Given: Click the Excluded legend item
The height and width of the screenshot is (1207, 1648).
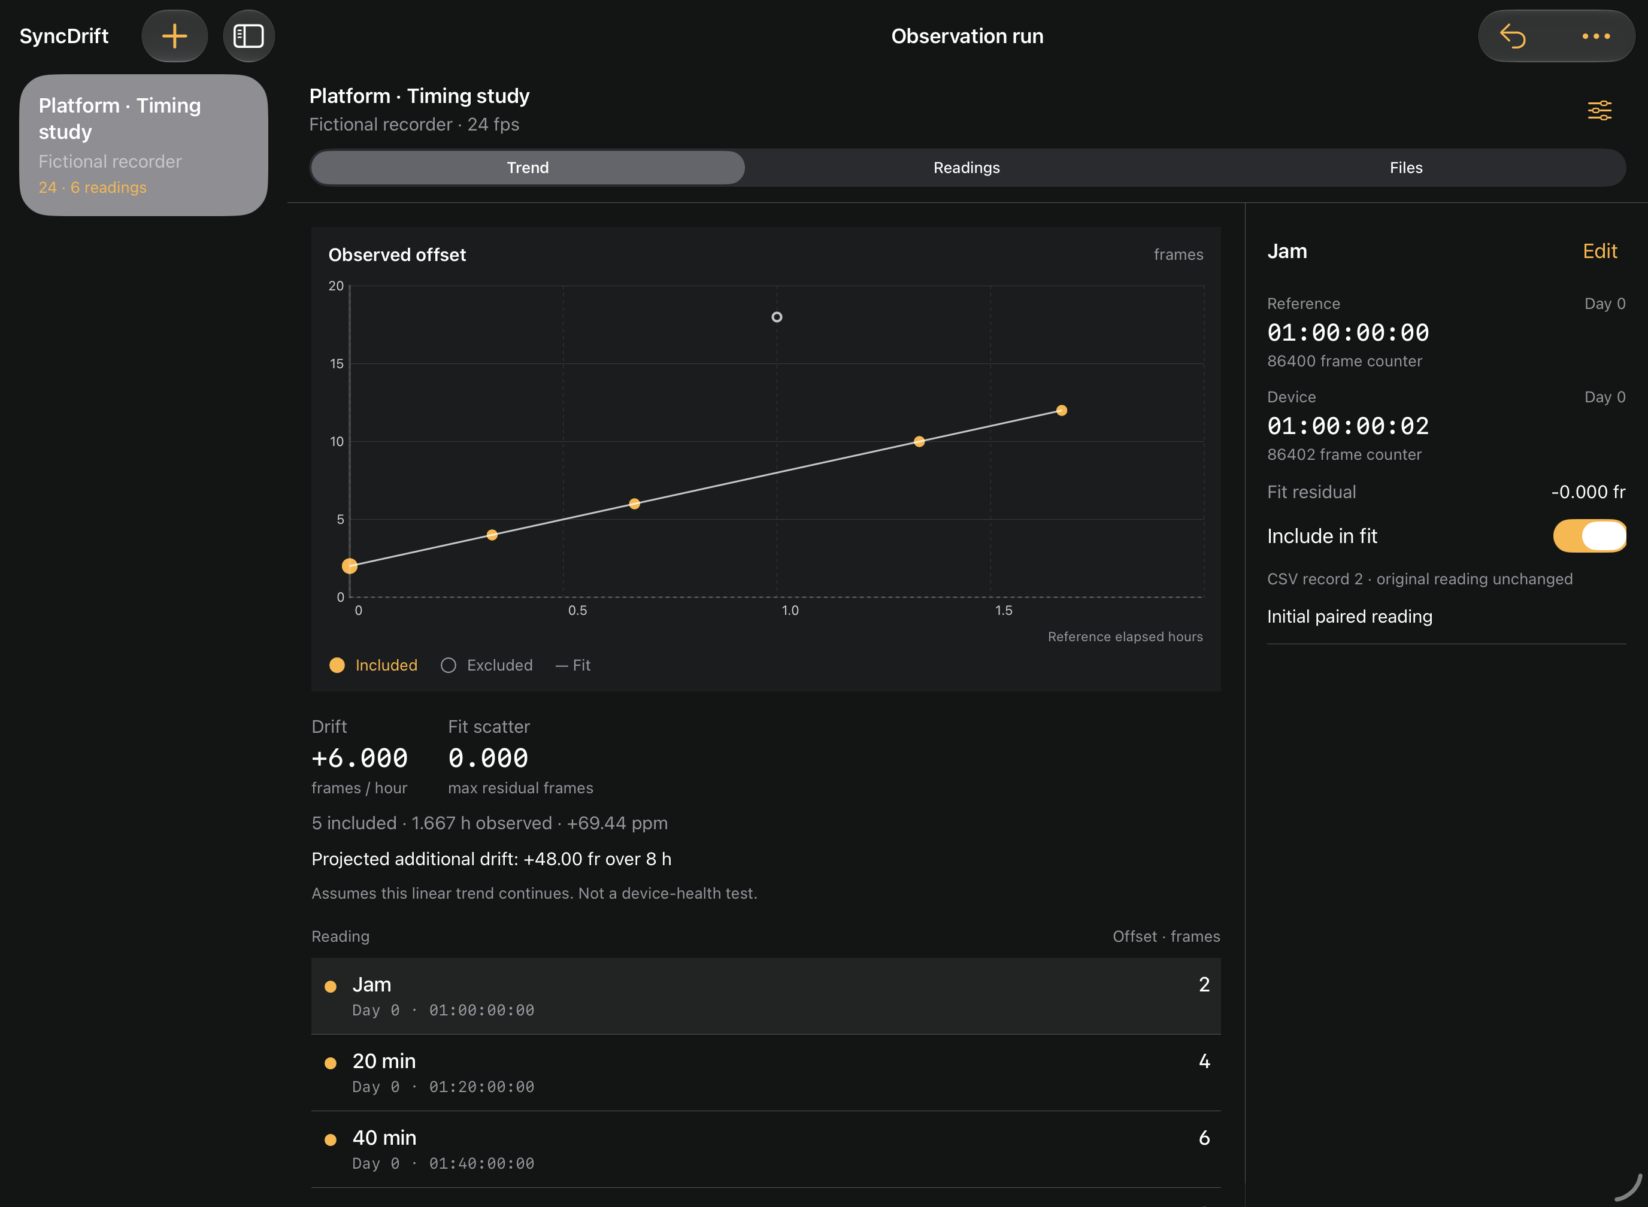Looking at the screenshot, I should 487,665.
